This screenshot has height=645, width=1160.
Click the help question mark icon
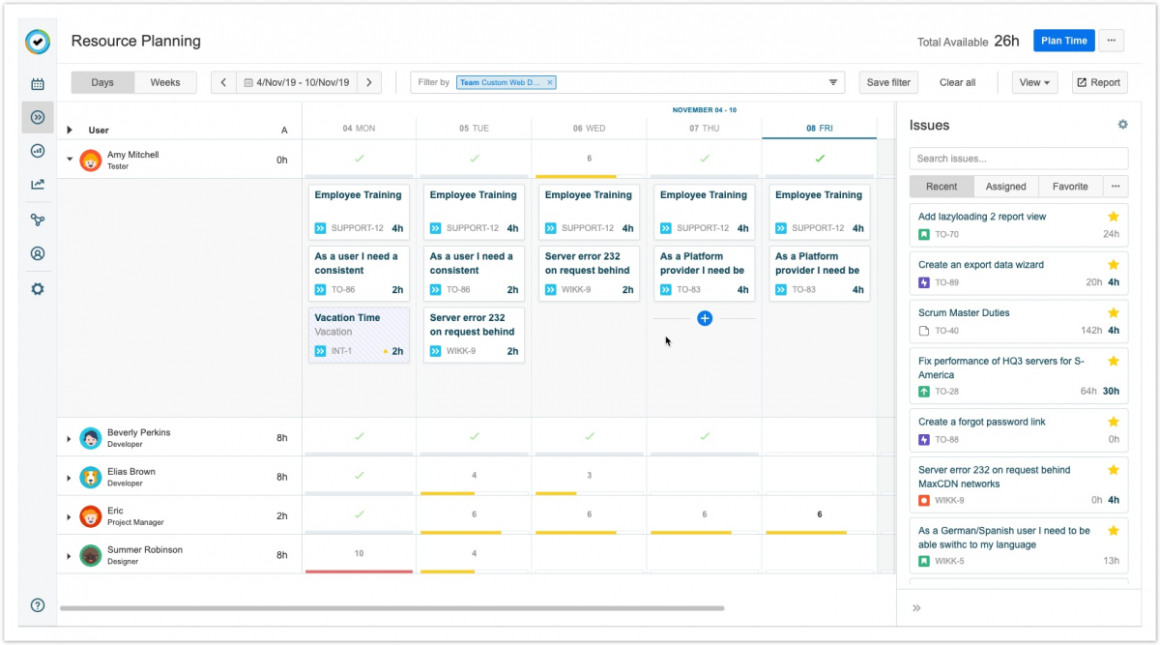[38, 605]
